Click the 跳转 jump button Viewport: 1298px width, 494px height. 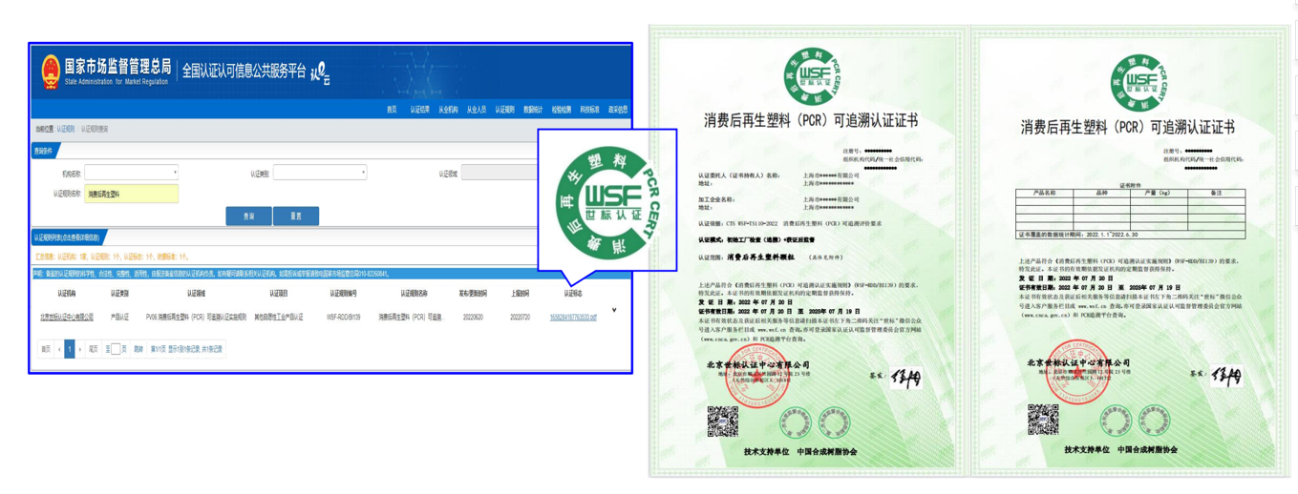pos(138,349)
